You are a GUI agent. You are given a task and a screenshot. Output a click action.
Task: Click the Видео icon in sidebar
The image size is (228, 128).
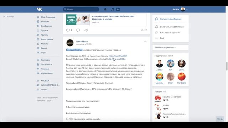38,48
